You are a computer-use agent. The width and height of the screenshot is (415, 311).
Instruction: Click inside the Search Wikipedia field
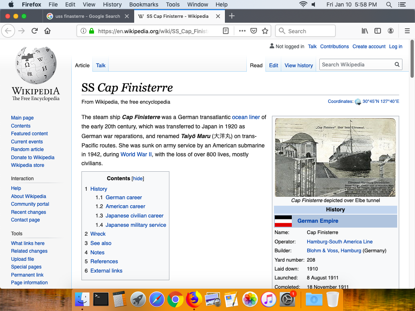[x=356, y=64]
